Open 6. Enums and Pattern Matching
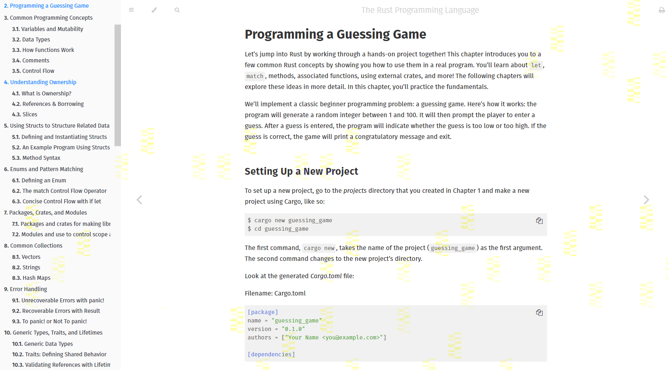 [x=44, y=169]
